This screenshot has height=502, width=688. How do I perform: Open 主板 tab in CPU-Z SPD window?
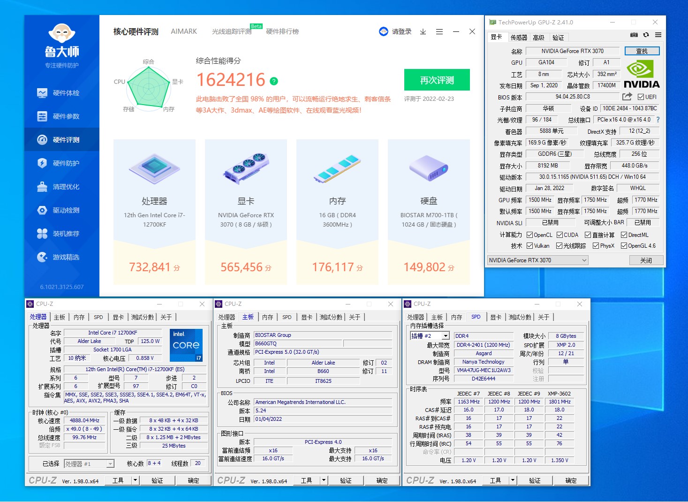point(437,317)
